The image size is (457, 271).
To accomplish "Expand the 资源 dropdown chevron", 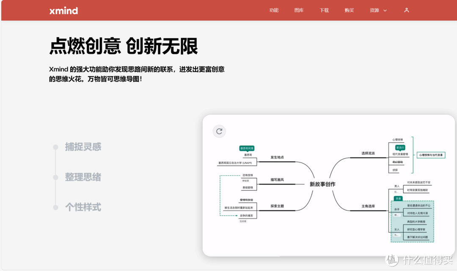I will (385, 11).
